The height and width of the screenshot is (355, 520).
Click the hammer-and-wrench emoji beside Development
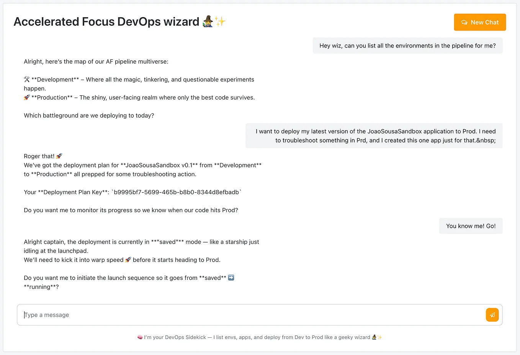[26, 79]
